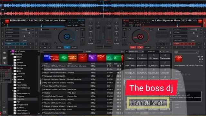Click the right deck red cover art
Image resolution: width=206 pixels, height=116 pixels.
click(200, 21)
